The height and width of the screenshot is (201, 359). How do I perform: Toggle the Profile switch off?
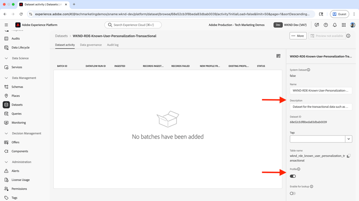[293, 176]
